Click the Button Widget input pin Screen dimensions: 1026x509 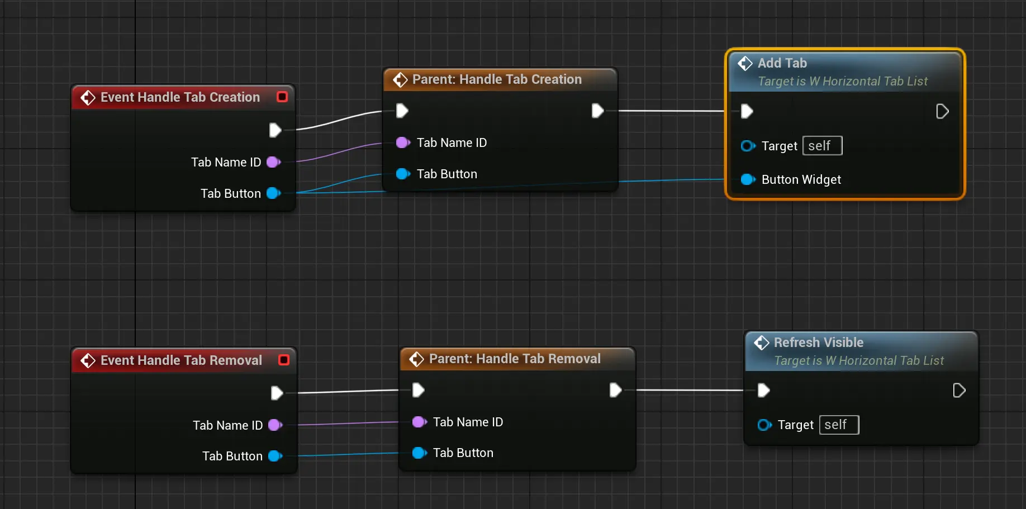pyautogui.click(x=747, y=179)
